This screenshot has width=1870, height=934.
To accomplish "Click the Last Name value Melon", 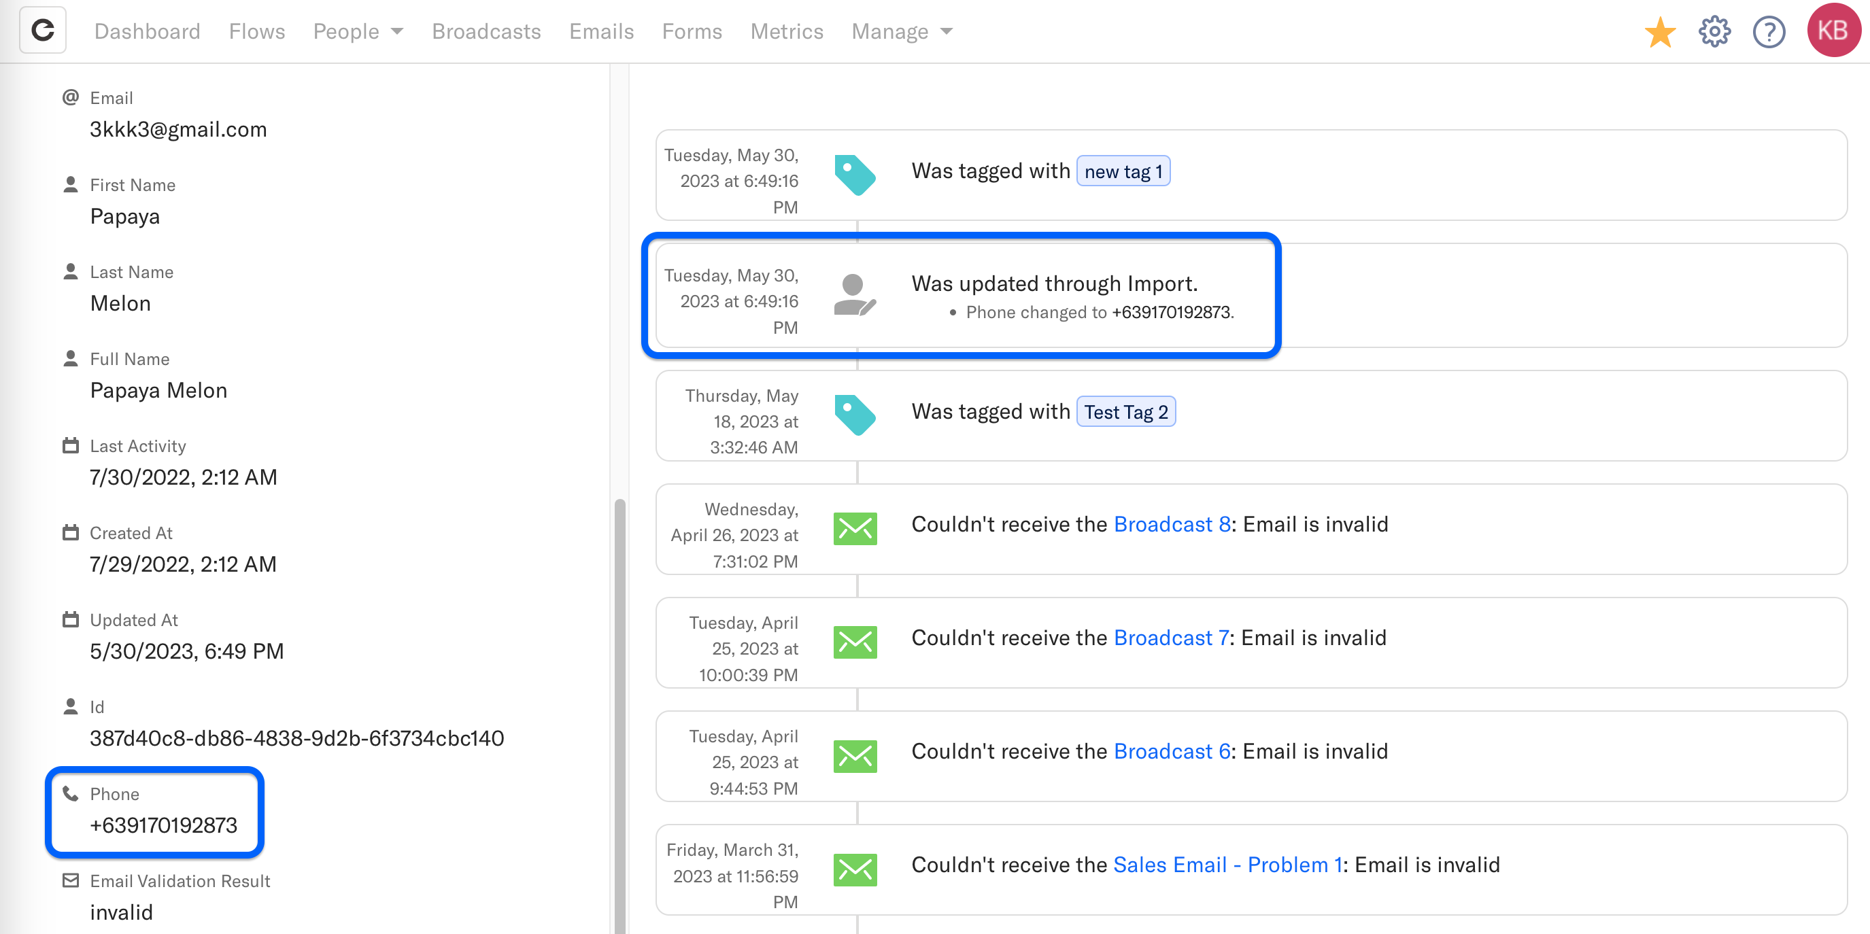I will tap(120, 303).
